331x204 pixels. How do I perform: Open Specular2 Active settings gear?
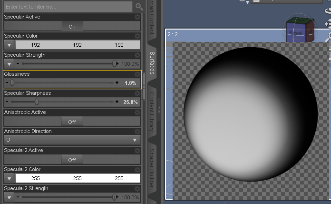(x=137, y=151)
